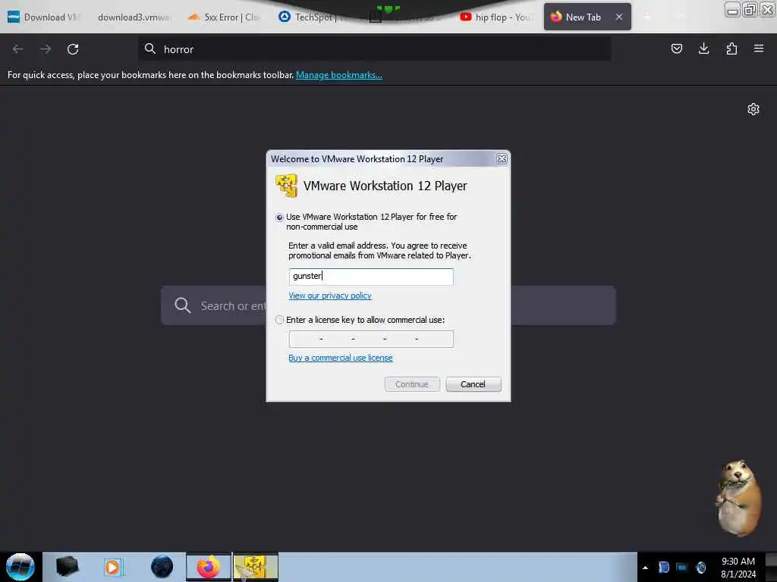Open the black box taskbar application
Screen dimensions: 777x582
[x=67, y=567]
